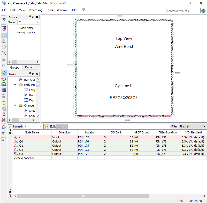Toggle Show VREF Groups view
The height and width of the screenshot is (203, 207).
4,79
